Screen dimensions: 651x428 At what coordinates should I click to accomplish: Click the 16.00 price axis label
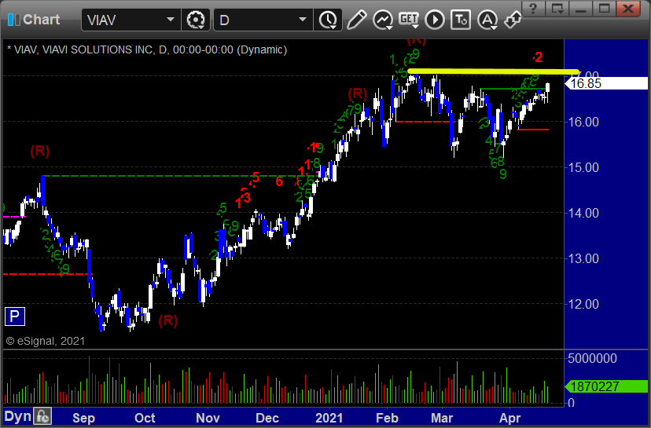(x=583, y=122)
